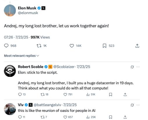Bookmark Viv's reply about oasis reunion
Viewport: 148px width, 120px height.
(110, 117)
